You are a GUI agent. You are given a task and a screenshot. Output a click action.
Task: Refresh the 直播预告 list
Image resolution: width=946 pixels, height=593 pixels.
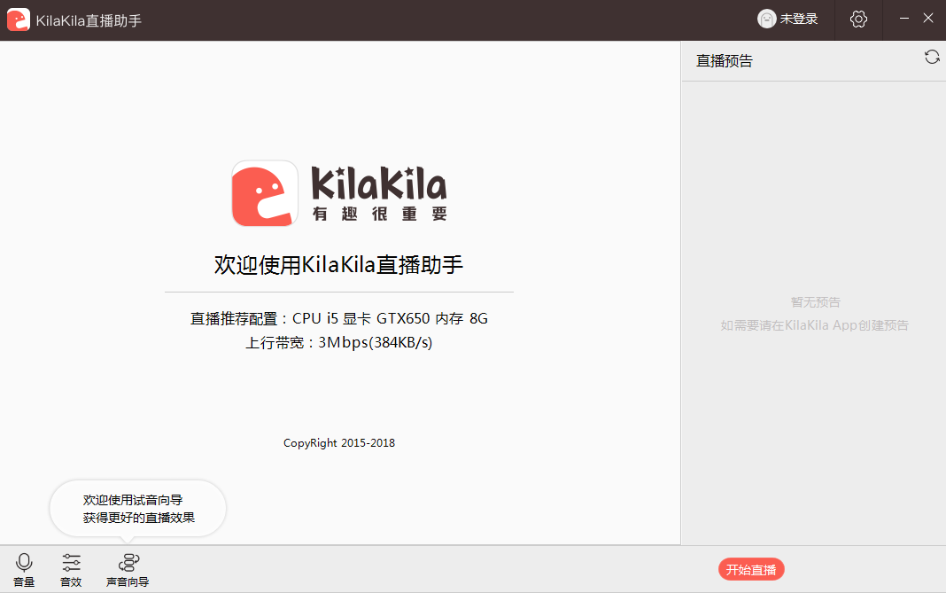931,57
